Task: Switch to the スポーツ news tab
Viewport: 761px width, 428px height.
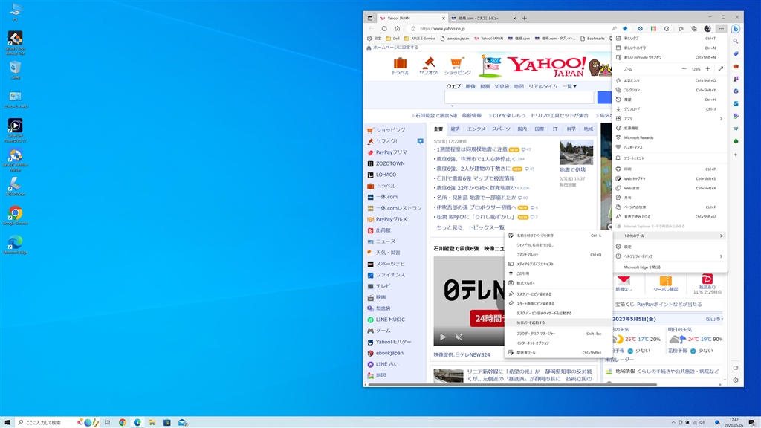Action: [502, 129]
